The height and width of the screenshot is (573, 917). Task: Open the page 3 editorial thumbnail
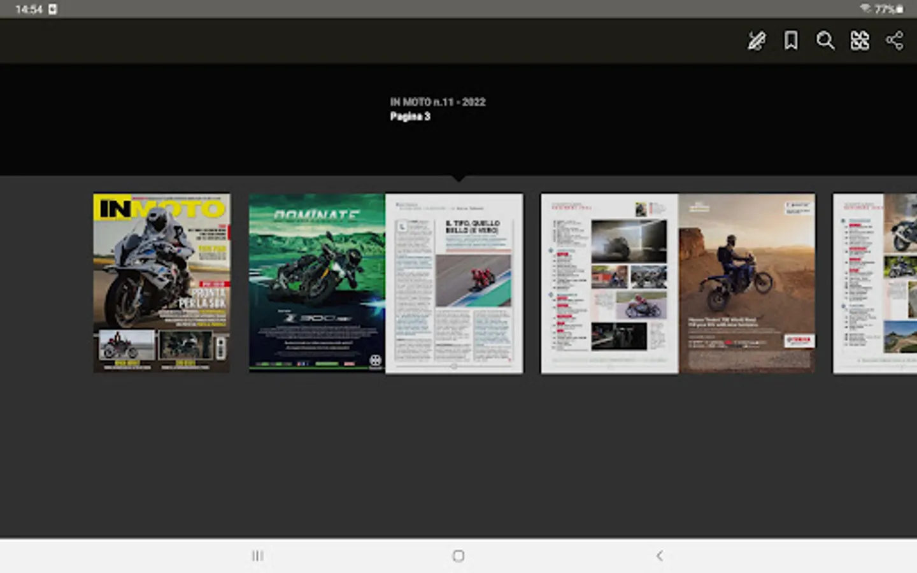pyautogui.click(x=454, y=283)
